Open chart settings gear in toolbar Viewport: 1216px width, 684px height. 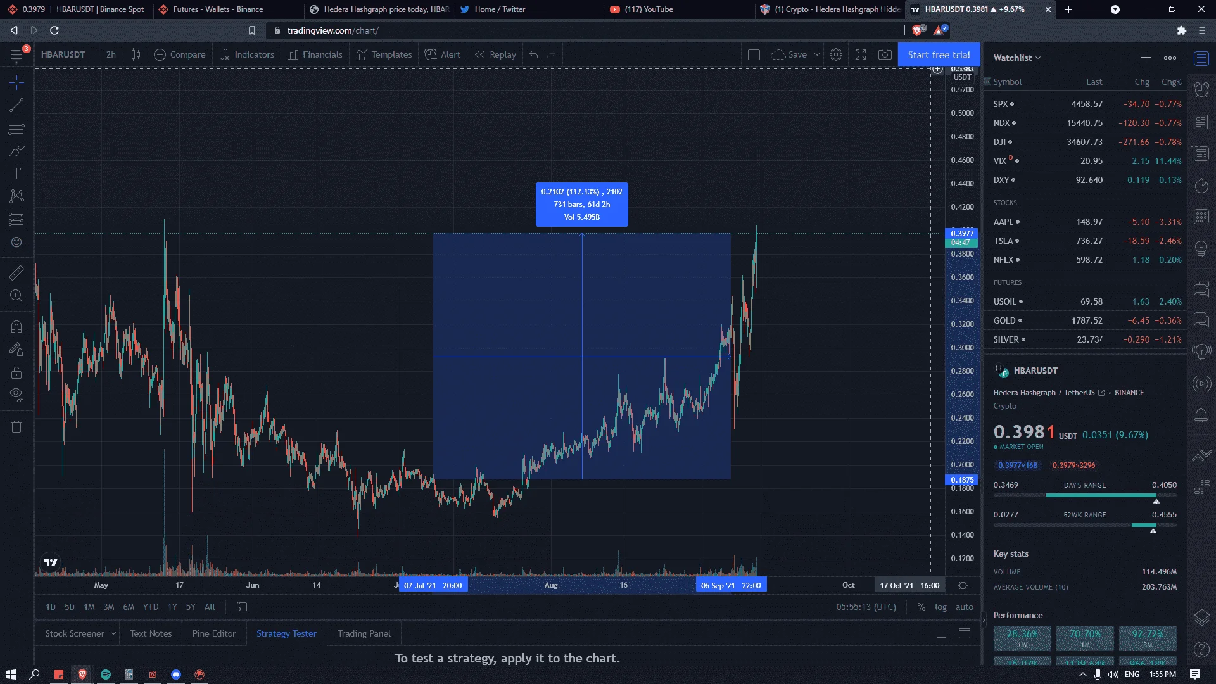coord(836,54)
